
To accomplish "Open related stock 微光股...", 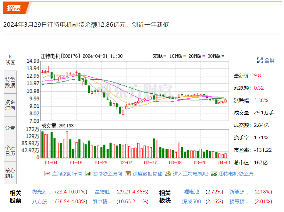I will click(x=42, y=192).
